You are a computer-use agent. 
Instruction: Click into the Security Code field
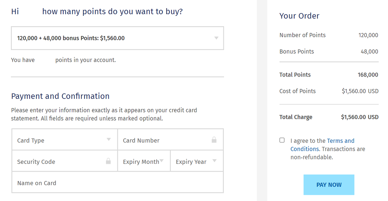pos(58,162)
